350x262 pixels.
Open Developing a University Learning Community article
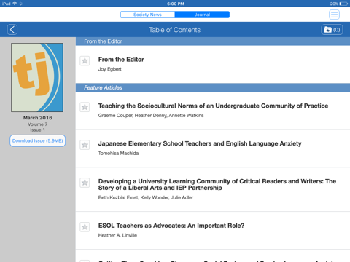pyautogui.click(x=217, y=185)
